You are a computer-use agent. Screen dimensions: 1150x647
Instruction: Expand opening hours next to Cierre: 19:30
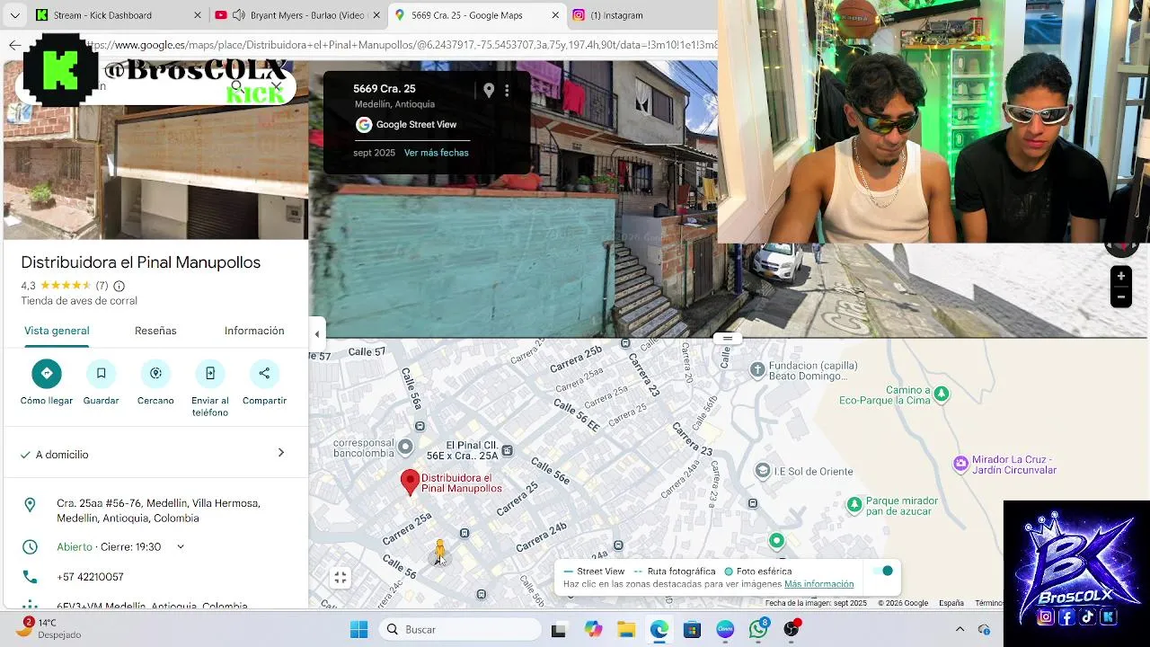coord(181,546)
